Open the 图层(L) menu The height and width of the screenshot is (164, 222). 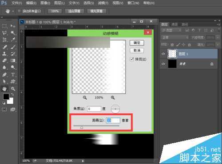(59, 3)
